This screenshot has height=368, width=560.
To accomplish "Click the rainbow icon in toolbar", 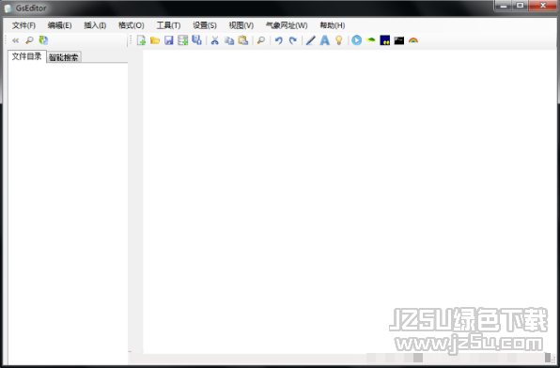I will pos(413,40).
